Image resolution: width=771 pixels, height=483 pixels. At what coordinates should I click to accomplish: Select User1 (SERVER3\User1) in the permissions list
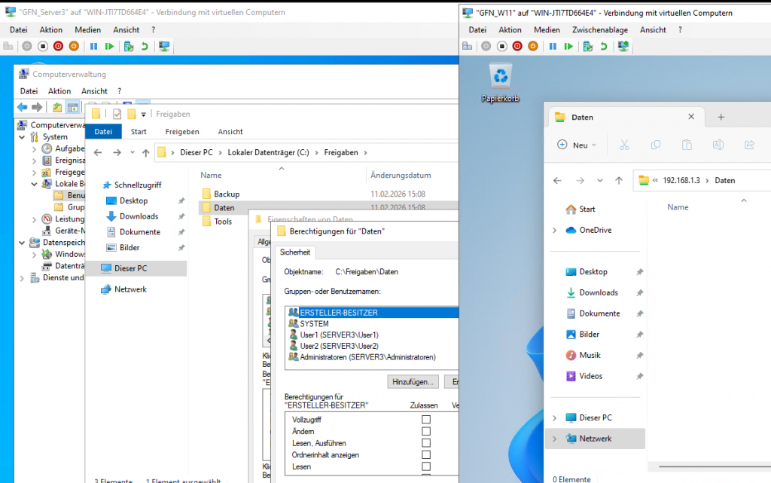[x=339, y=335]
